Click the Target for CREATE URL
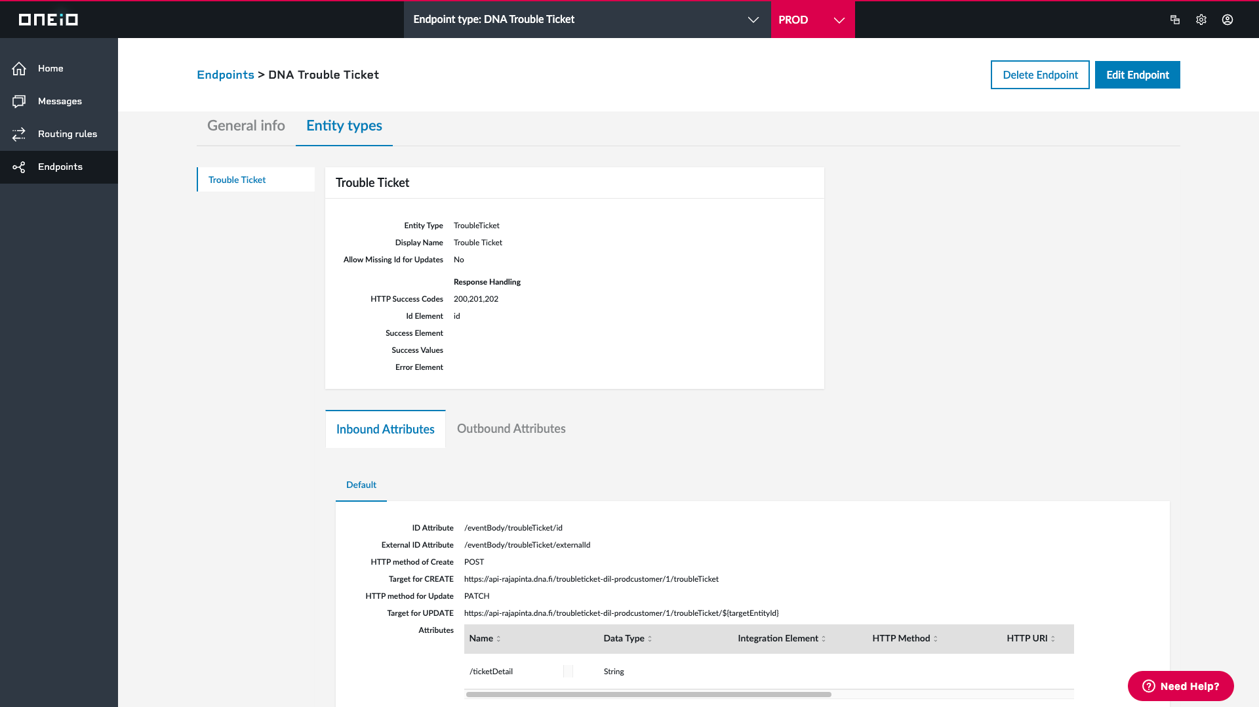Image resolution: width=1259 pixels, height=707 pixels. coord(591,579)
